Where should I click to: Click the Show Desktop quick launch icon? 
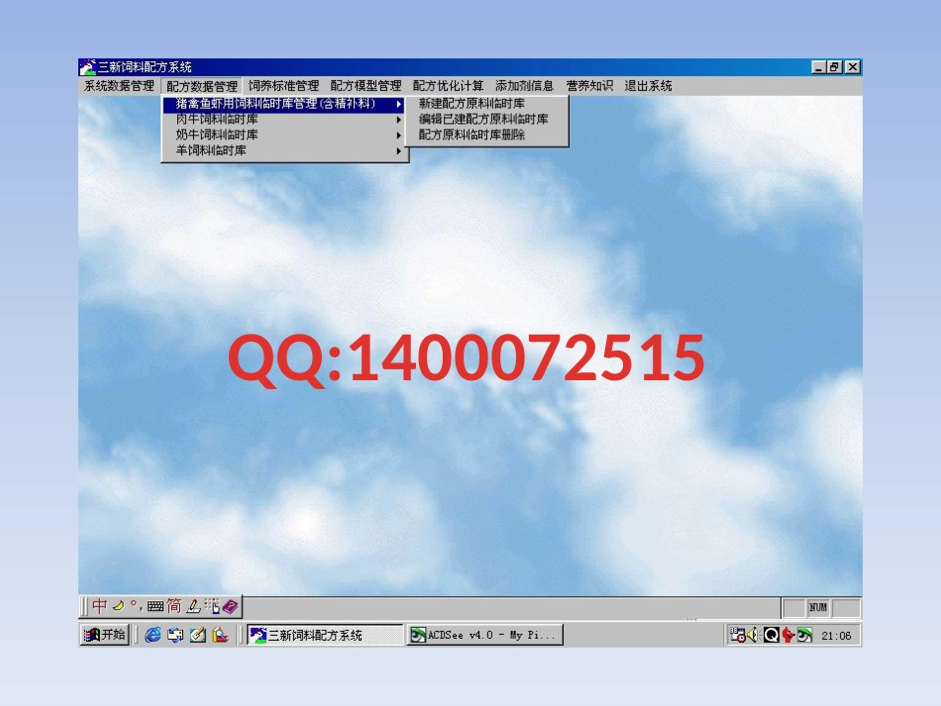click(x=175, y=635)
